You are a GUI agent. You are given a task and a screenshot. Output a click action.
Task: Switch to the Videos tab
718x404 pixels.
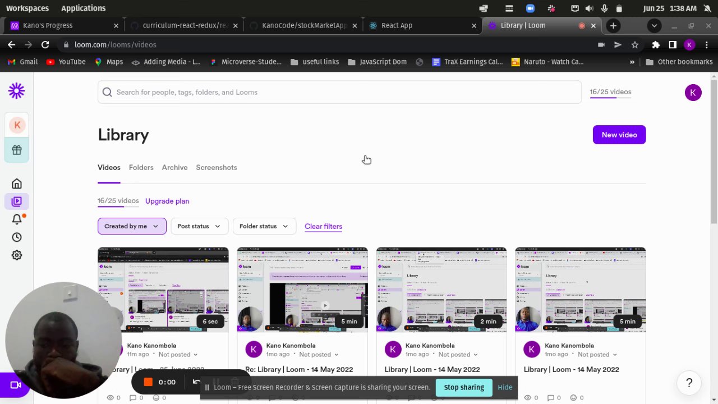coord(109,167)
